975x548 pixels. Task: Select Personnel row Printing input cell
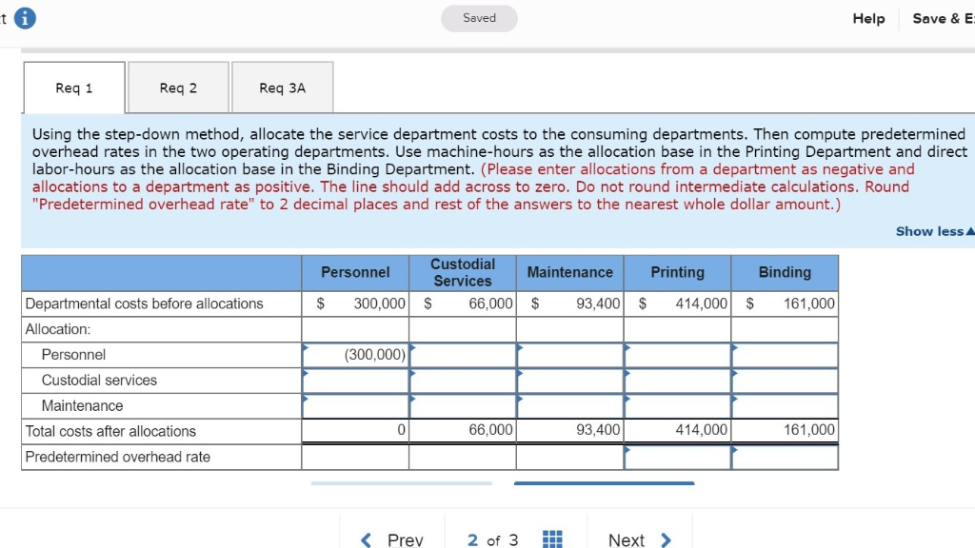point(678,355)
